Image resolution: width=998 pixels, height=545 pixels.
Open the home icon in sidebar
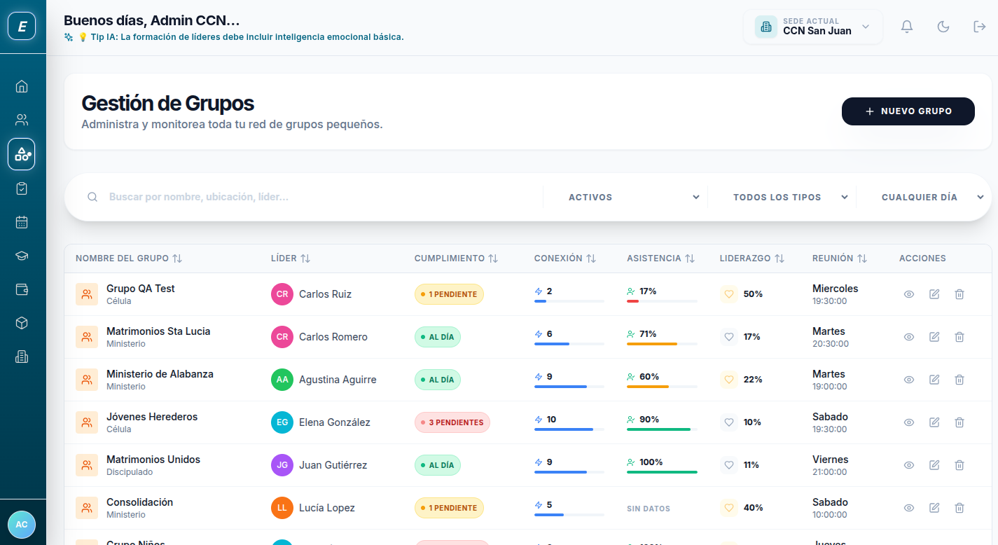[x=22, y=86]
